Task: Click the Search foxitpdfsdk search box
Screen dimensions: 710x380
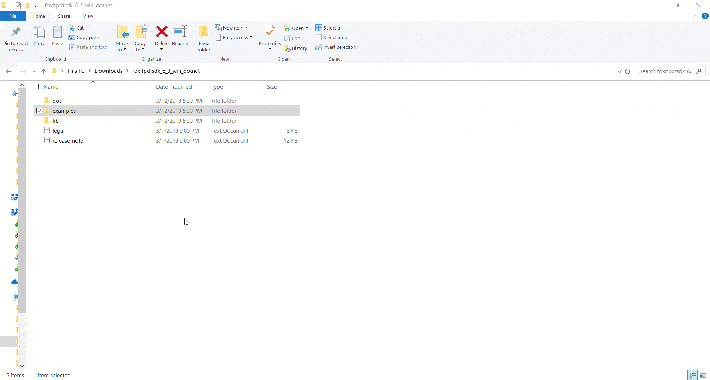Action: (670, 71)
